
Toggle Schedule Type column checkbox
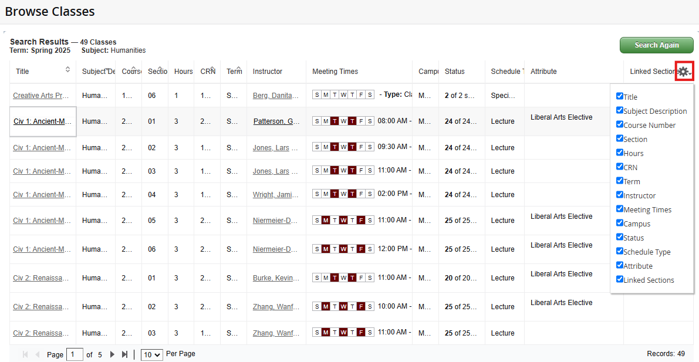[x=619, y=252]
